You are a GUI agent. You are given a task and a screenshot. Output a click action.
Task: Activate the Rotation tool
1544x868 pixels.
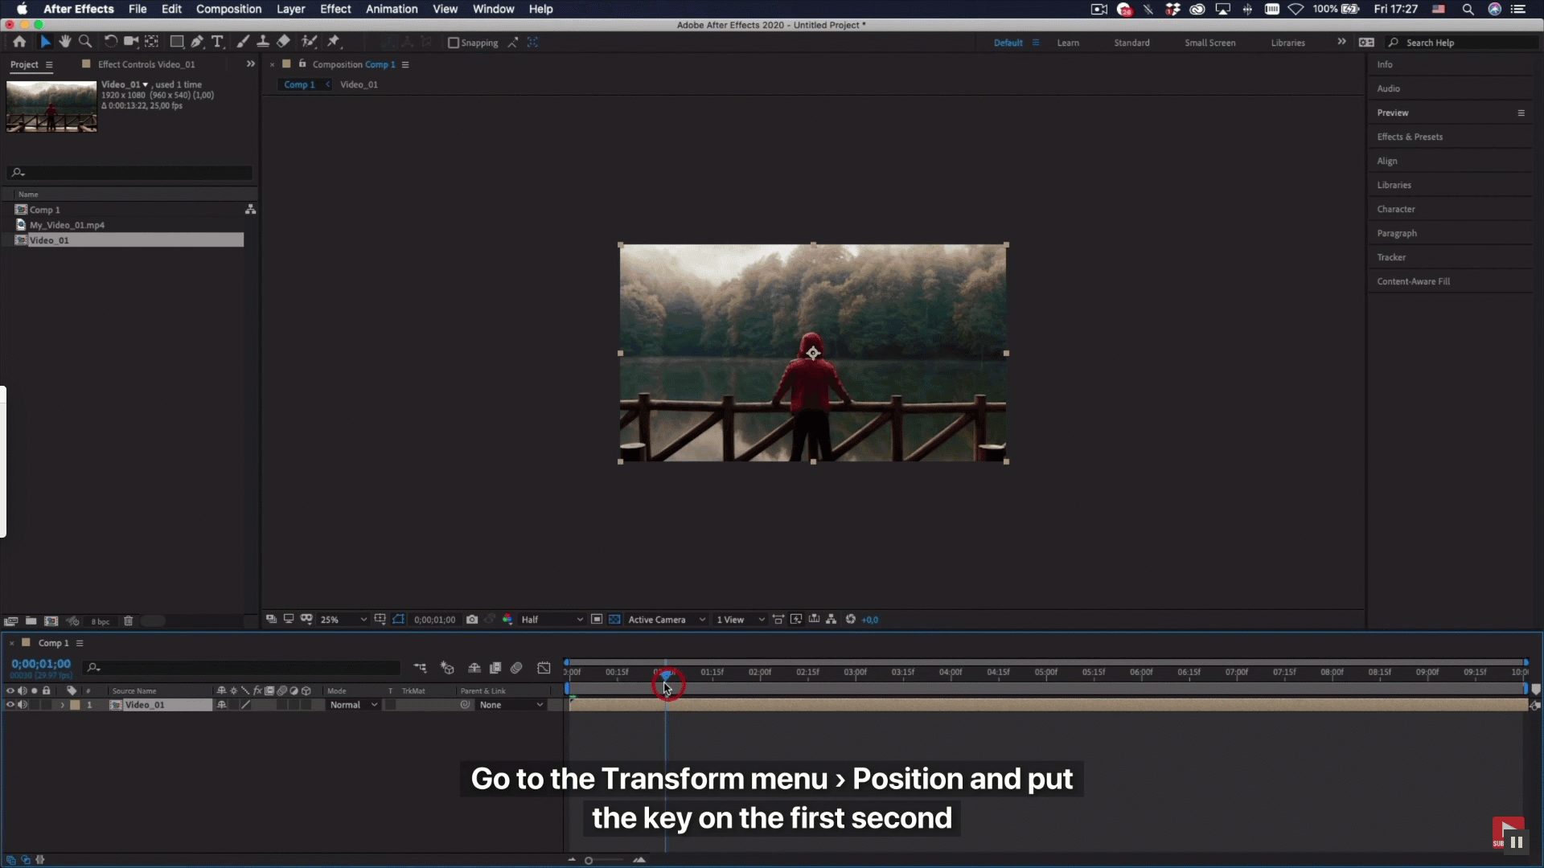tap(110, 42)
